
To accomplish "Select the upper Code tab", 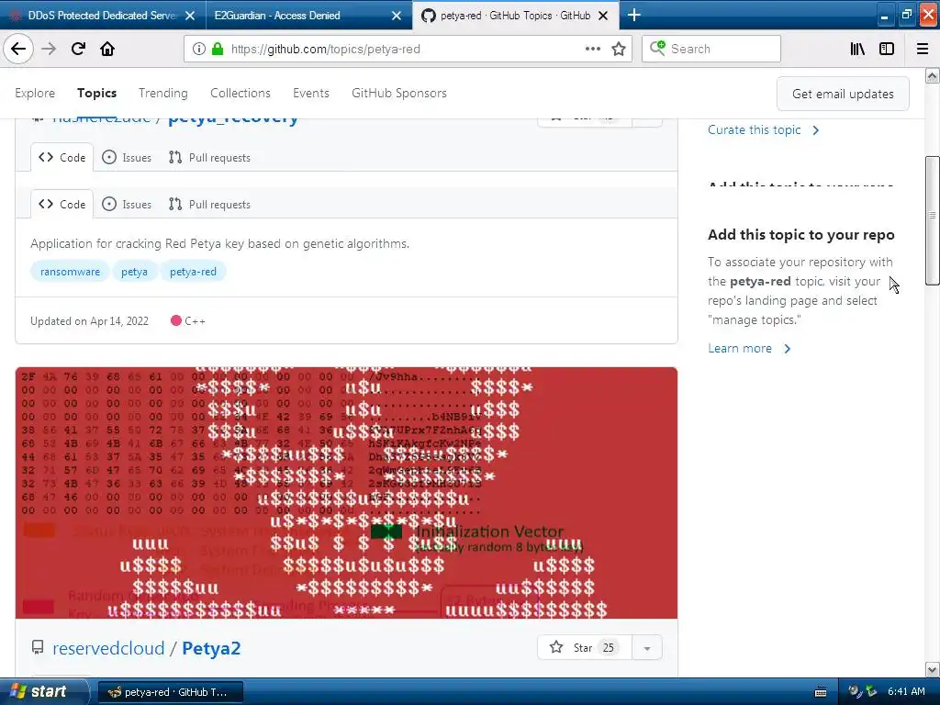I will (x=62, y=157).
